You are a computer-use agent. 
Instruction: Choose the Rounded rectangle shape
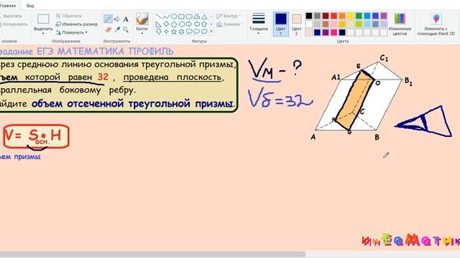189,16
